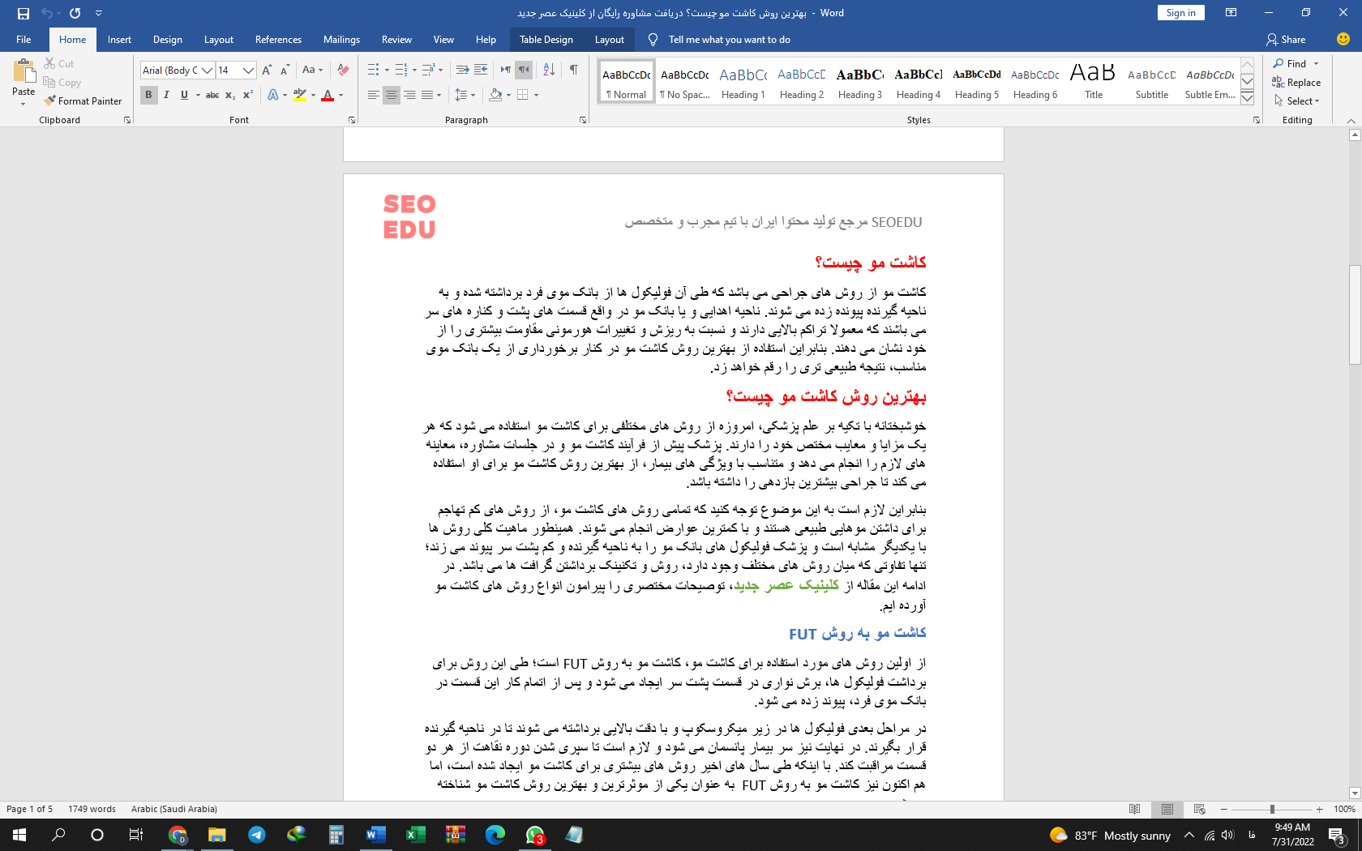Expand numbering list options arrow
Image resolution: width=1362 pixels, height=851 pixels.
(414, 70)
